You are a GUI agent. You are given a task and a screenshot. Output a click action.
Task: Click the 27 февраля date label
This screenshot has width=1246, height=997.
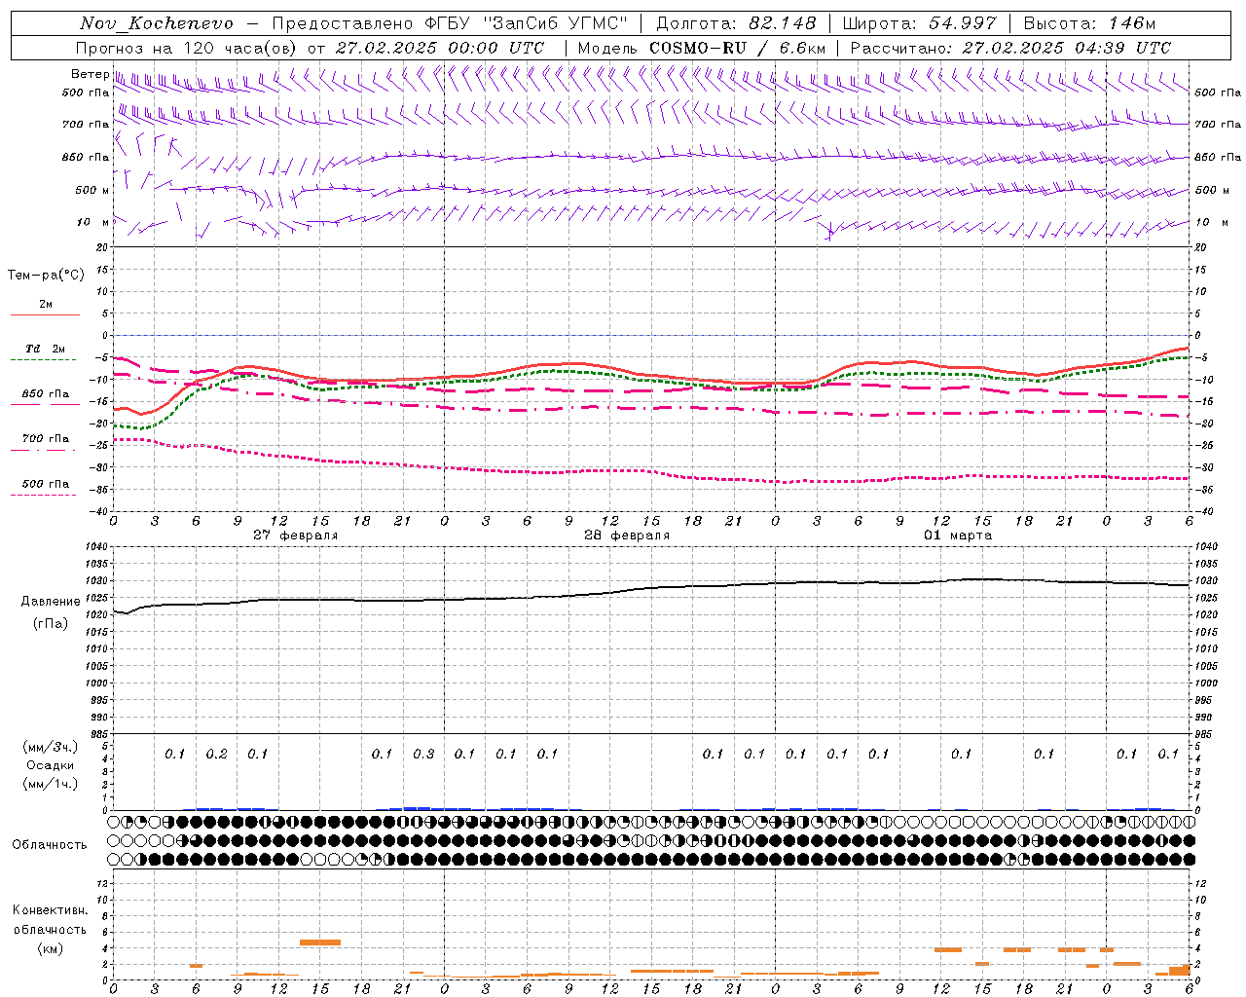pos(296,535)
